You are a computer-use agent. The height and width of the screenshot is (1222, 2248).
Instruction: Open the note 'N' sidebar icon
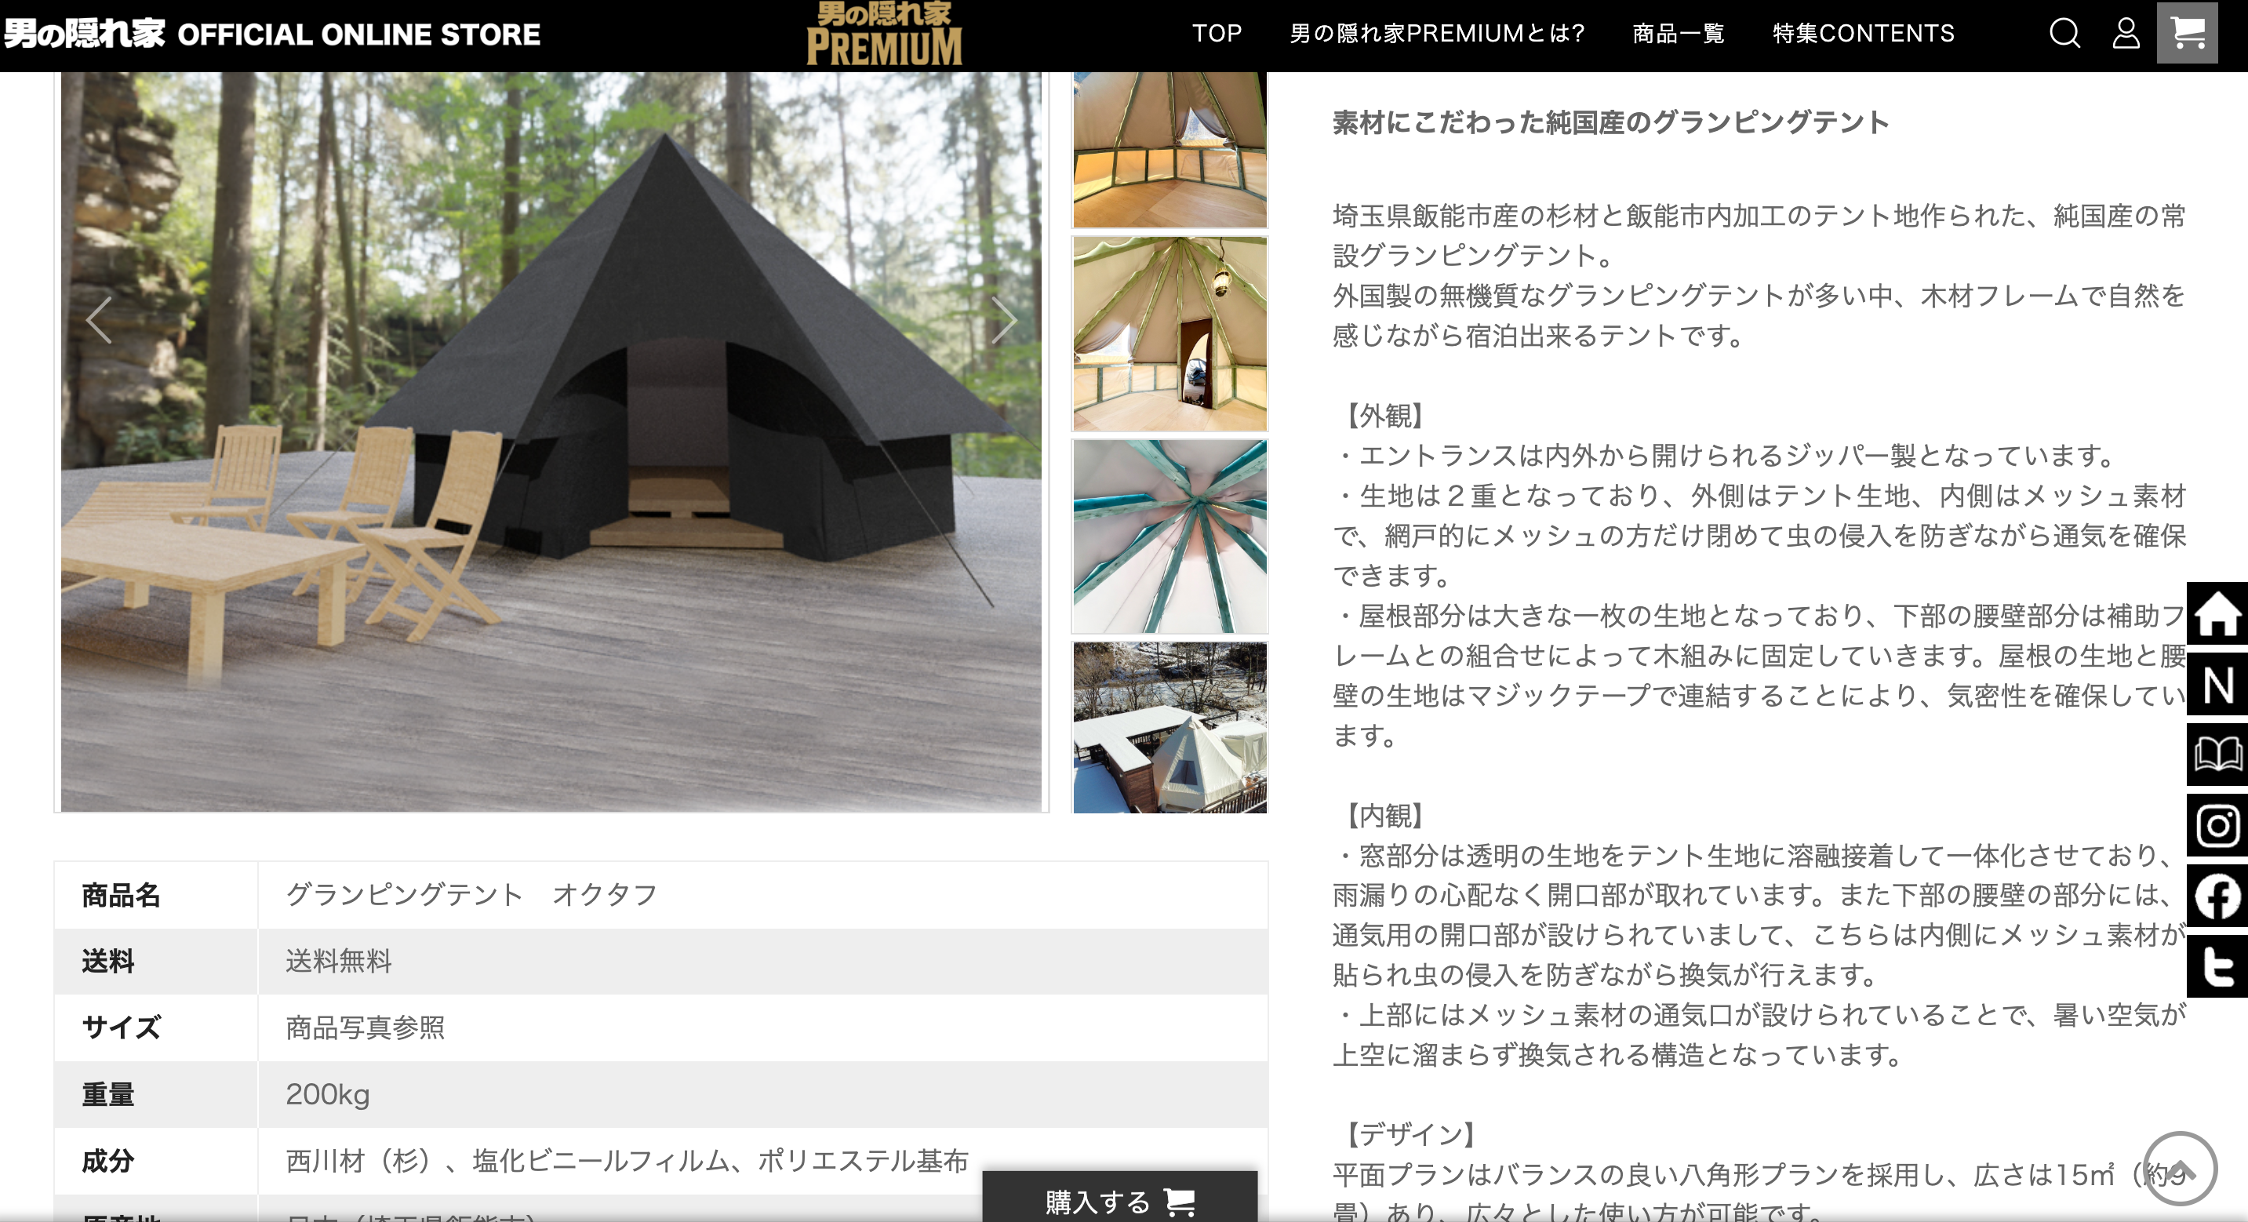point(2217,686)
